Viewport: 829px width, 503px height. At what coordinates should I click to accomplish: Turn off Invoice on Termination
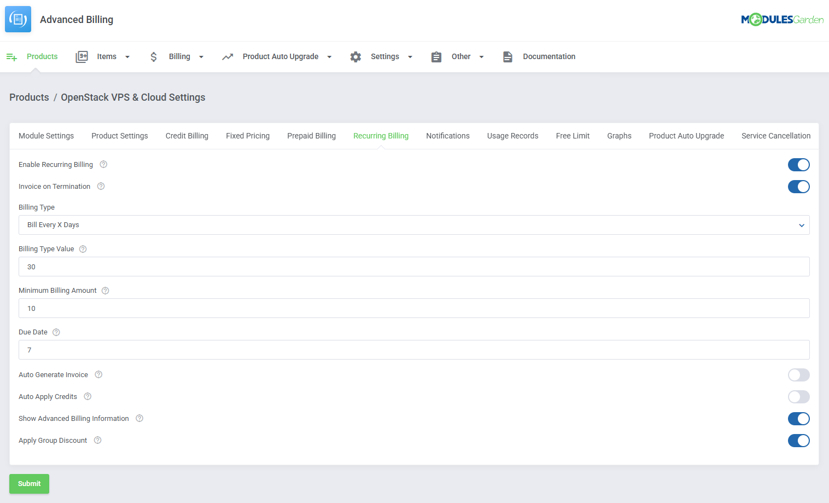pyautogui.click(x=799, y=187)
